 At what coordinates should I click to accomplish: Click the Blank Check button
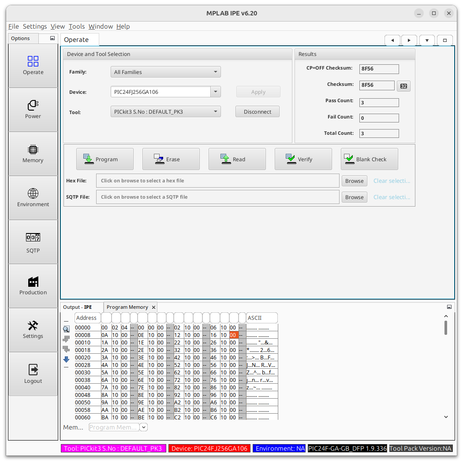tap(369, 159)
